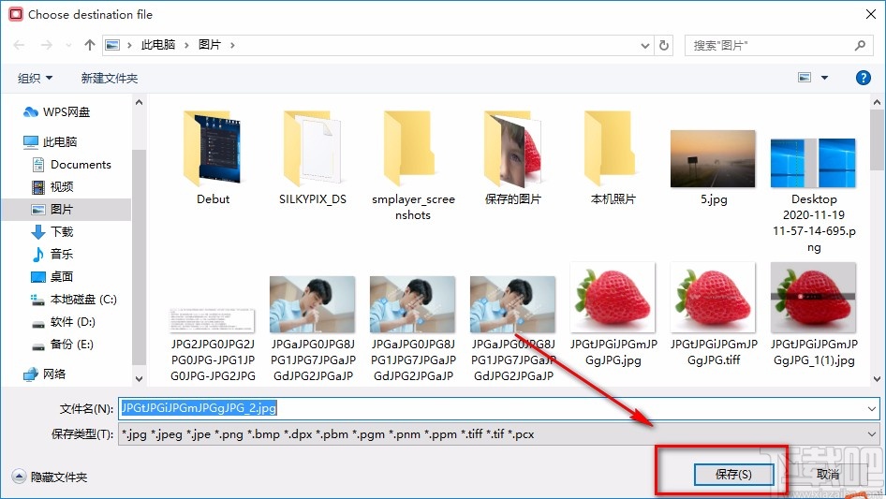The image size is (886, 499).
Task: Select WPS网盘 in the sidebar
Action: (56, 112)
